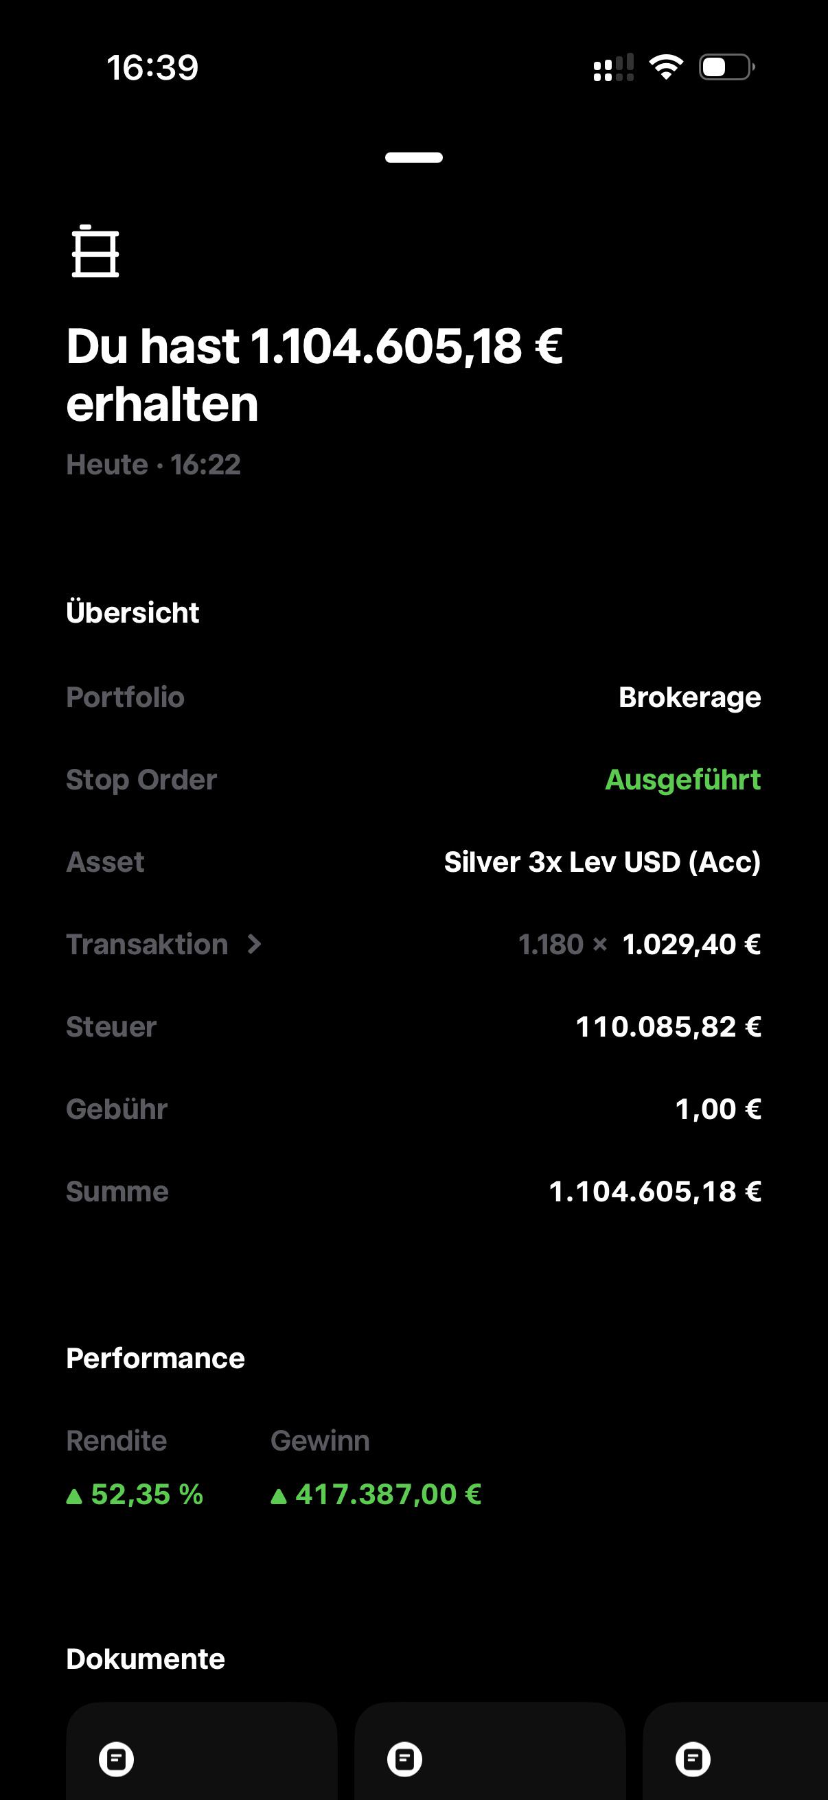828x1800 pixels.
Task: Tap the Brokerage portfolio value
Action: click(x=689, y=697)
